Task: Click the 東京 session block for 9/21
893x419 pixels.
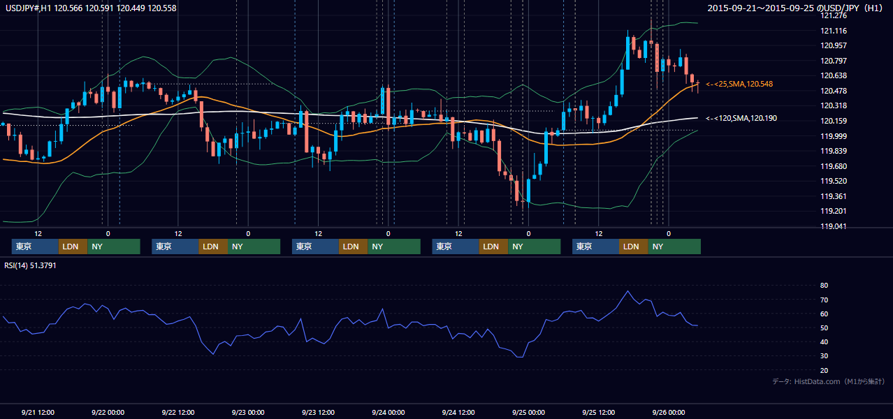Action: pyautogui.click(x=35, y=247)
